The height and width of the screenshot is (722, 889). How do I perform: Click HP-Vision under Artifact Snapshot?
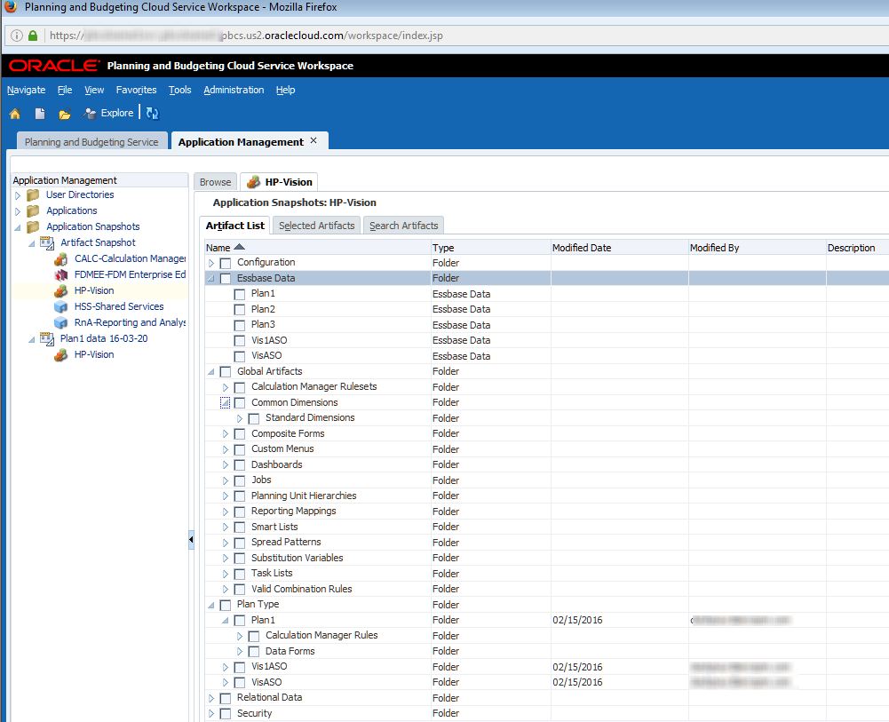point(94,290)
